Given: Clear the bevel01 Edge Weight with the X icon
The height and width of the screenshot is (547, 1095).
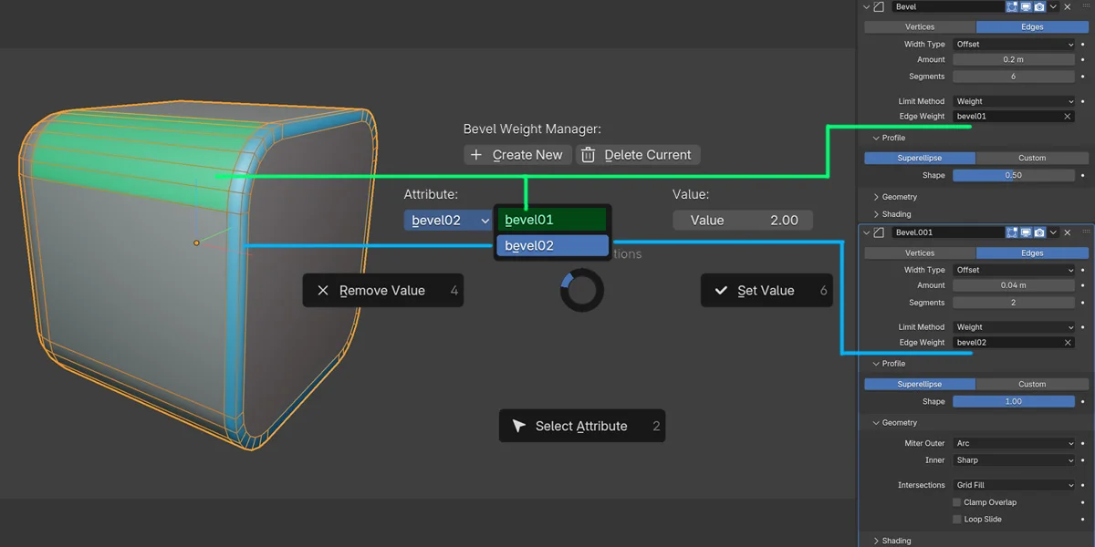Looking at the screenshot, I should [1068, 116].
